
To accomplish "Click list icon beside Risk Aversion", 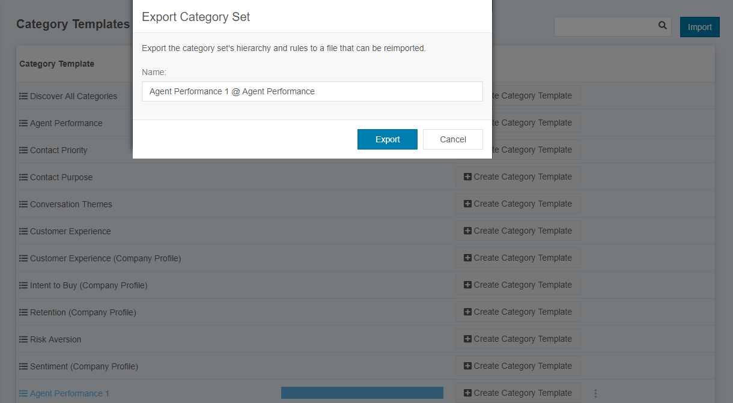I will point(23,339).
